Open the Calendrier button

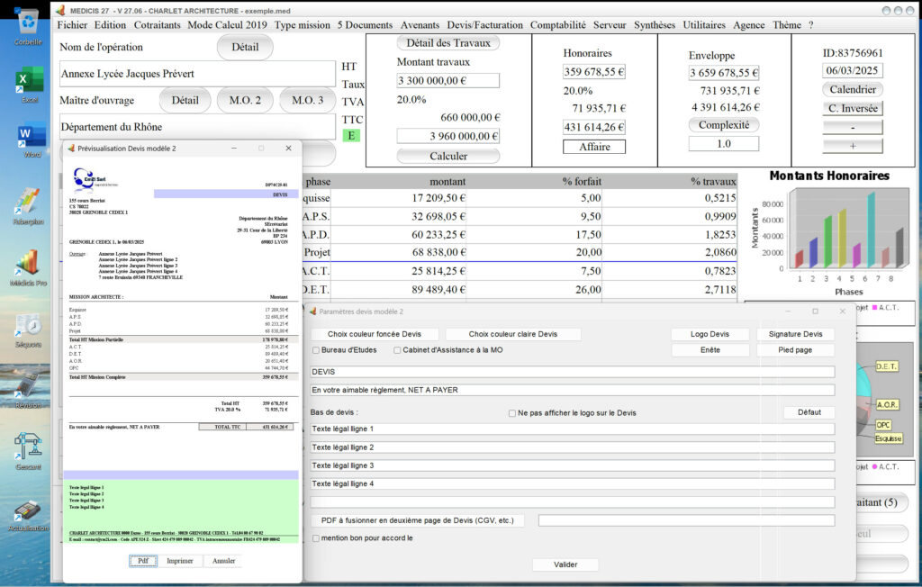[853, 89]
